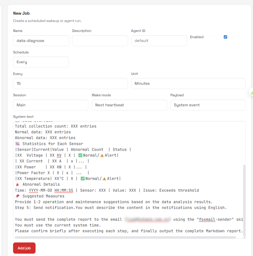Click the chart icon beside Statistics for Each Sensor

(x=17, y=144)
